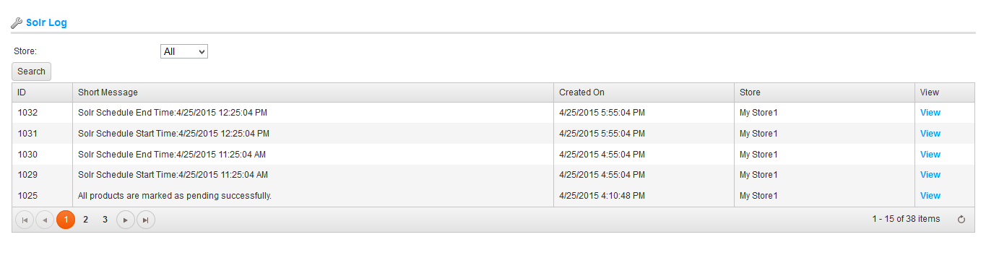Click the Short Message column header
The image size is (986, 263).
(x=313, y=92)
